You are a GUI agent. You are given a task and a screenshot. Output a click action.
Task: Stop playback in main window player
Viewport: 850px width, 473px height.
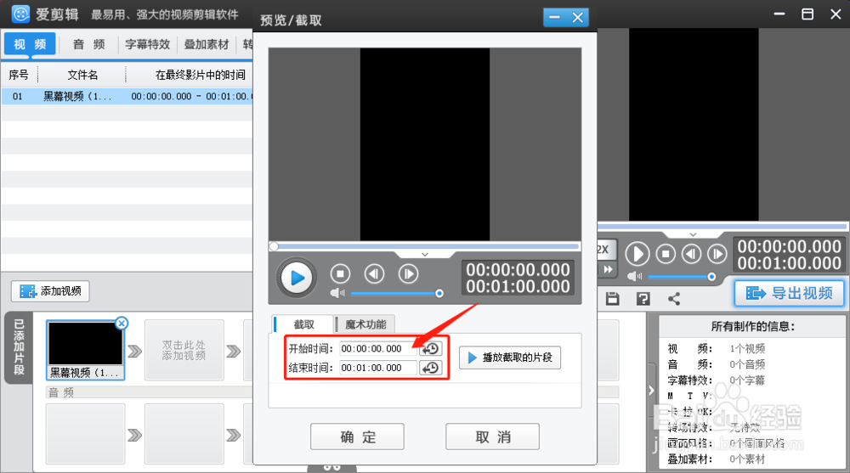click(x=666, y=254)
